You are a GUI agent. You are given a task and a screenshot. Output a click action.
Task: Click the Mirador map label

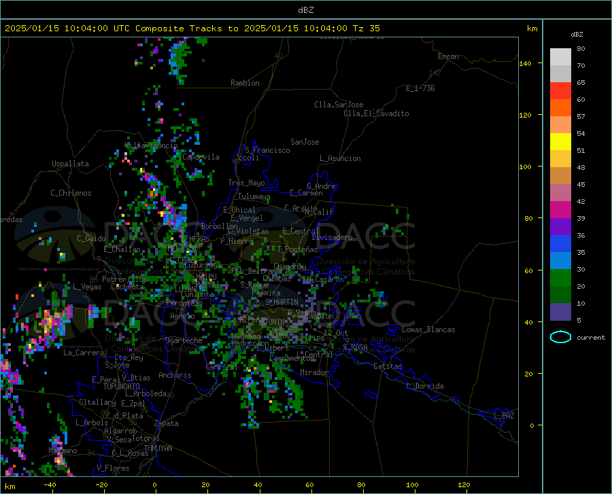(x=314, y=372)
